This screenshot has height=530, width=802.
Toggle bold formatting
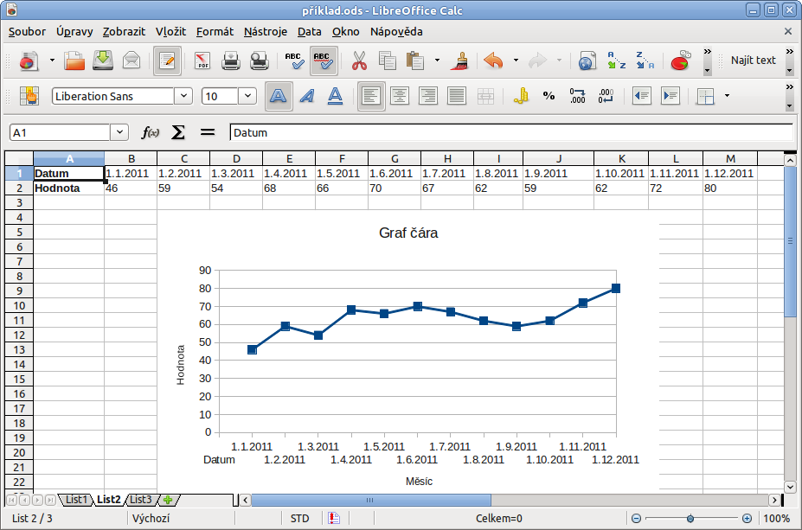[x=279, y=96]
